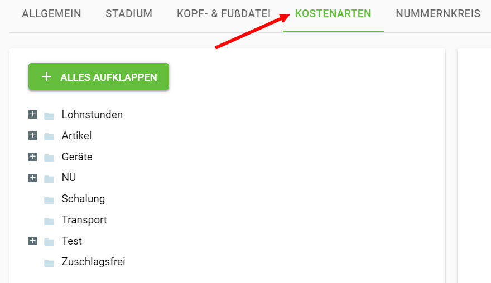Expand the NU tree node
The height and width of the screenshot is (283, 491).
point(32,178)
